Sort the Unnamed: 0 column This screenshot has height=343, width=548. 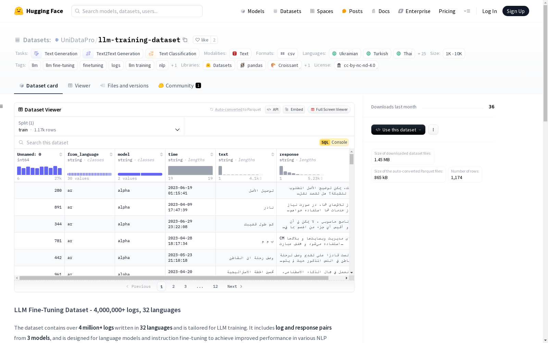[61, 154]
